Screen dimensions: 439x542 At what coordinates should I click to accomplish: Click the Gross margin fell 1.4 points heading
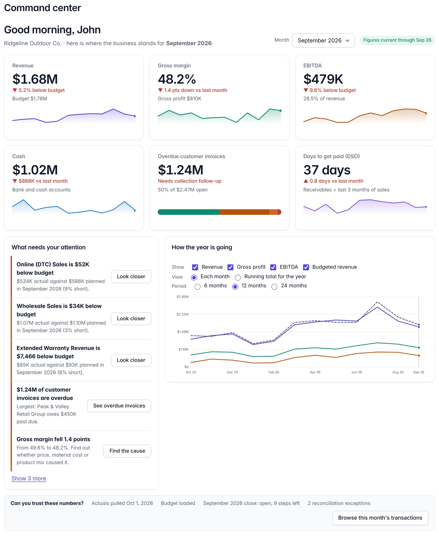(x=53, y=439)
